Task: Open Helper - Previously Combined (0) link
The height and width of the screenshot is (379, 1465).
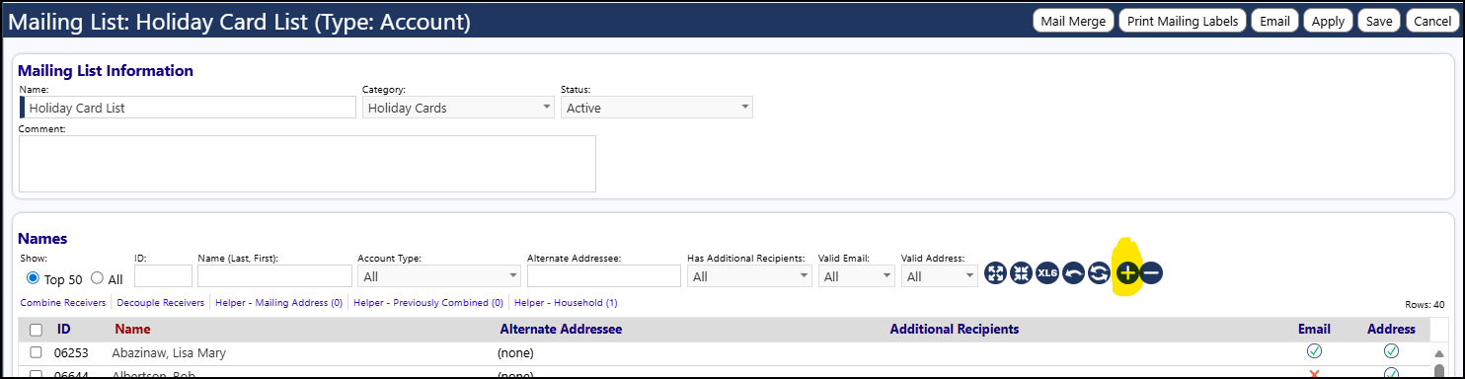Action: coord(428,303)
